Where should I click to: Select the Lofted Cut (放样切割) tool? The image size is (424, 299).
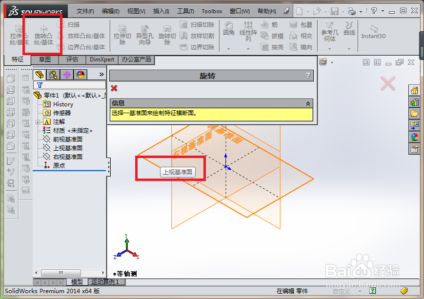197,36
